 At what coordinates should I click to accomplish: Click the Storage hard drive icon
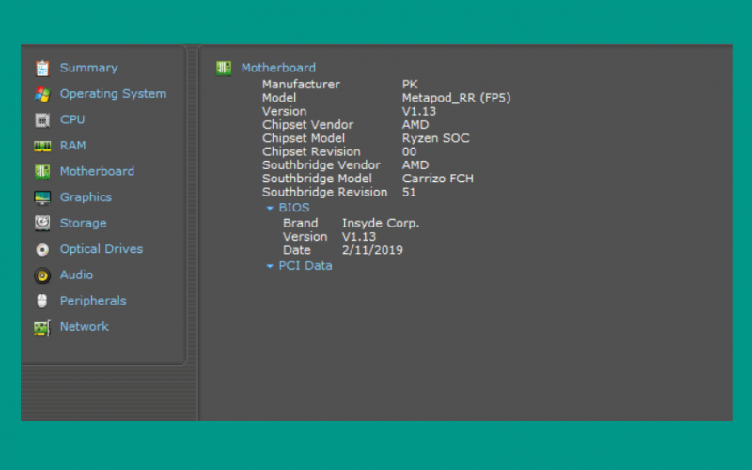click(x=42, y=224)
